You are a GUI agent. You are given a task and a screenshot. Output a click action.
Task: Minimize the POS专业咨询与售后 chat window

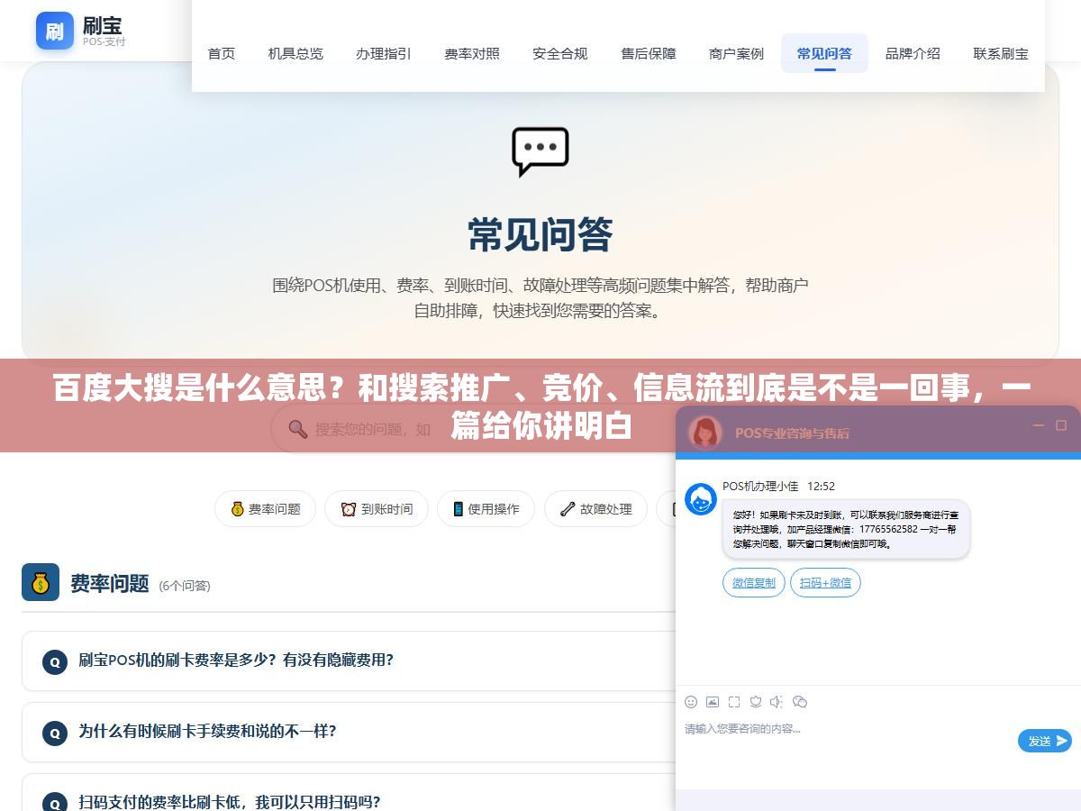1039,425
